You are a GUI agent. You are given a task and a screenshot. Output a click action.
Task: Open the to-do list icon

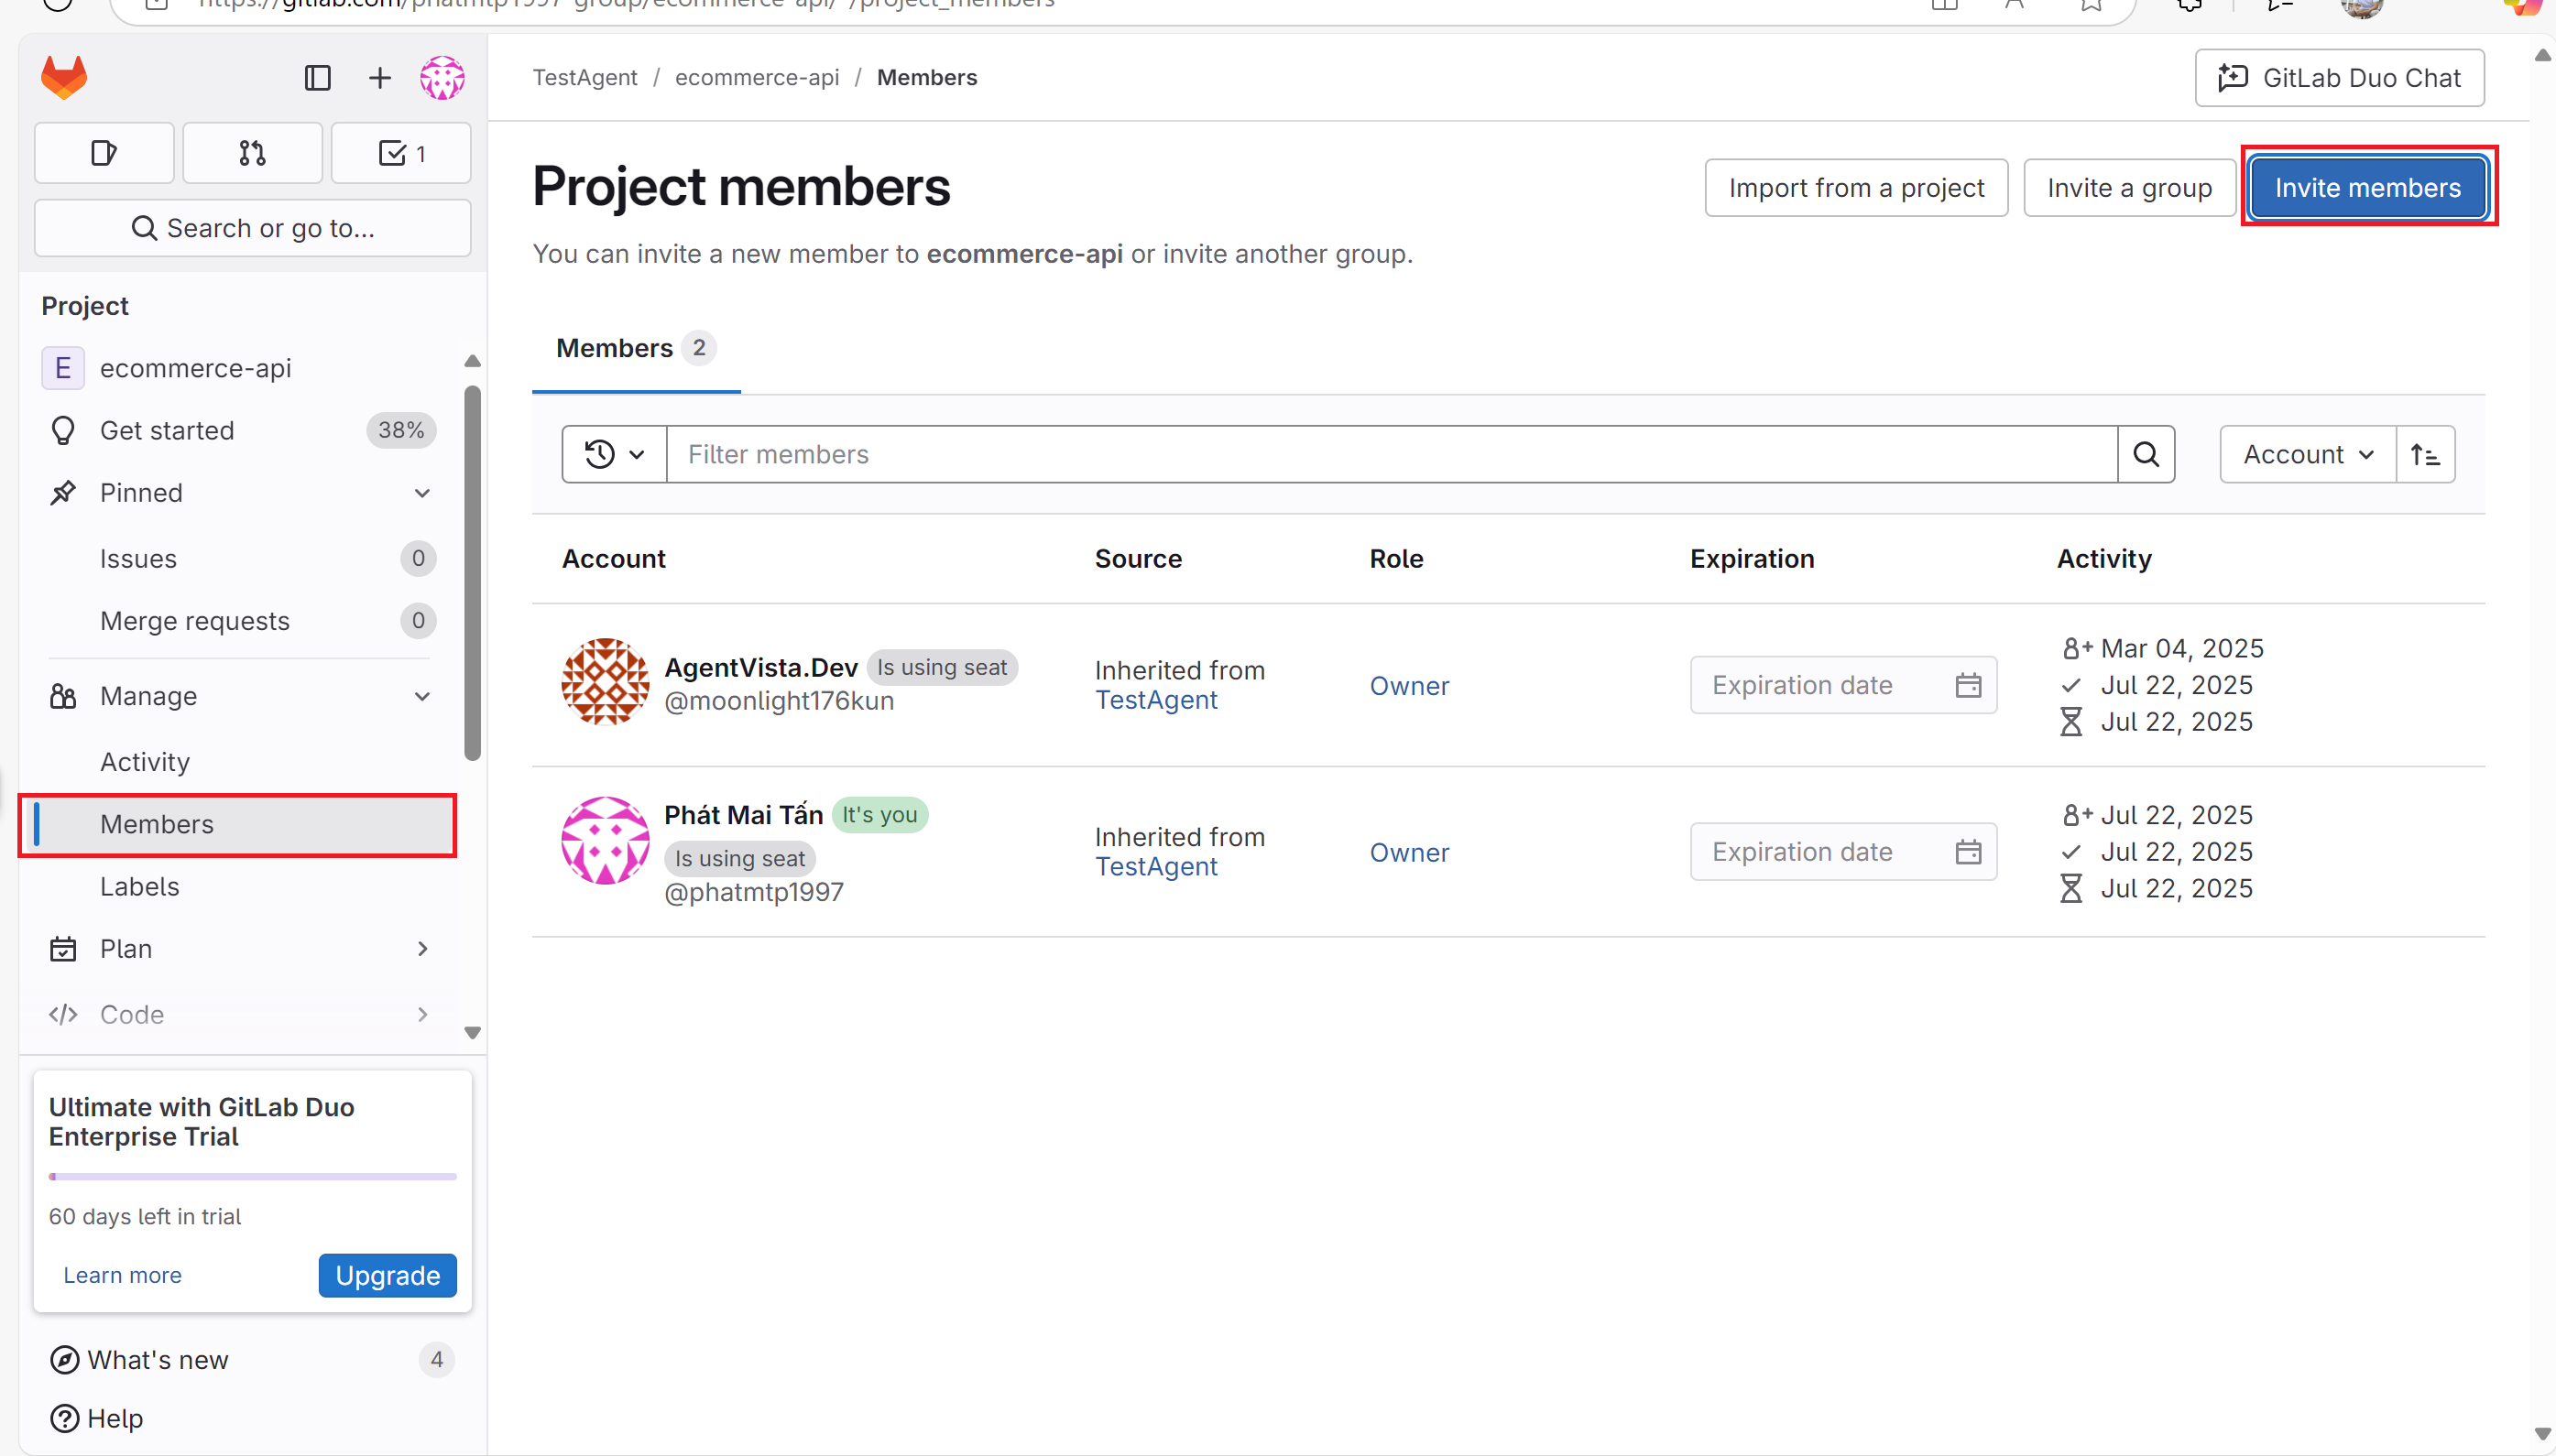[x=401, y=153]
